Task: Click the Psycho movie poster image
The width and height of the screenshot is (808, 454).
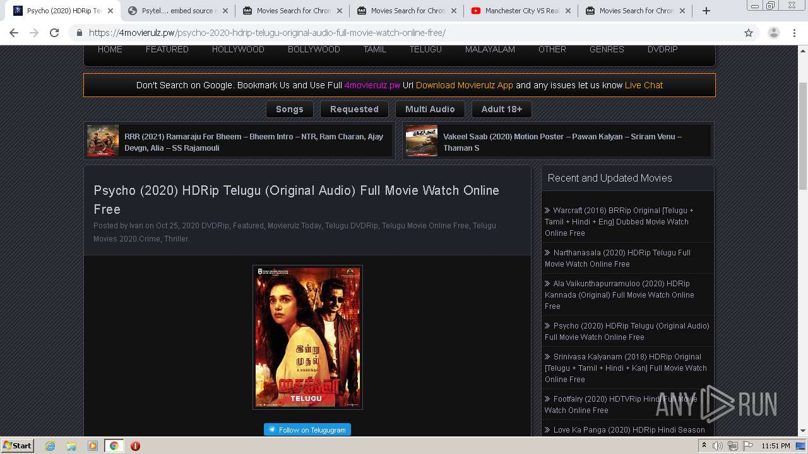Action: (307, 337)
